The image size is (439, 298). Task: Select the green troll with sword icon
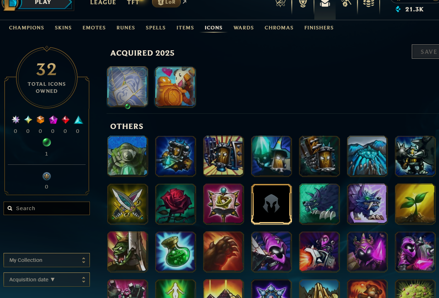[x=128, y=252]
